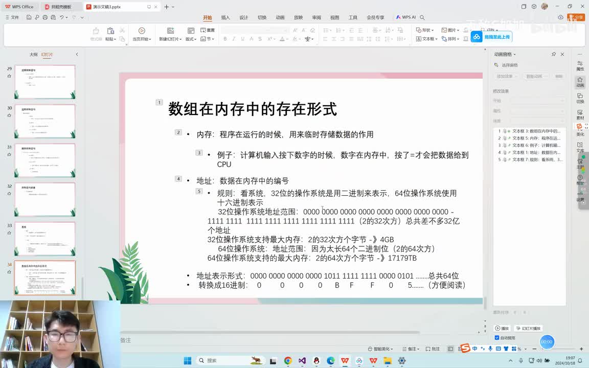Open the 文件 file menu
This screenshot has height=368, width=589.
[12, 17]
